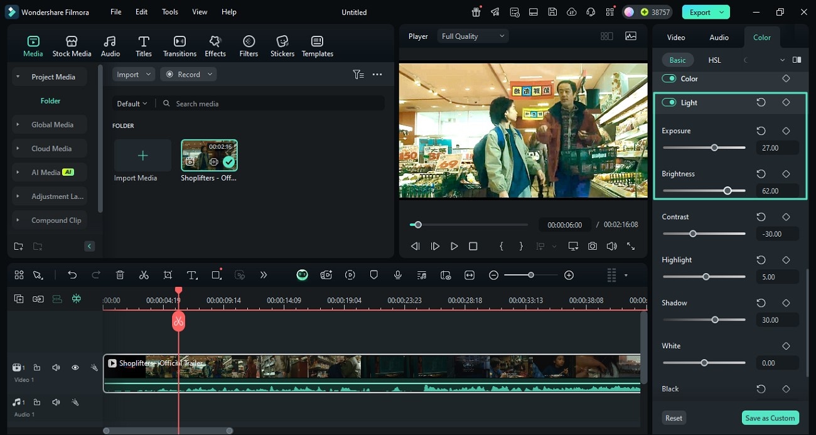This screenshot has height=435, width=816.
Task: Expand the Cloud Media item
Action: (18, 148)
